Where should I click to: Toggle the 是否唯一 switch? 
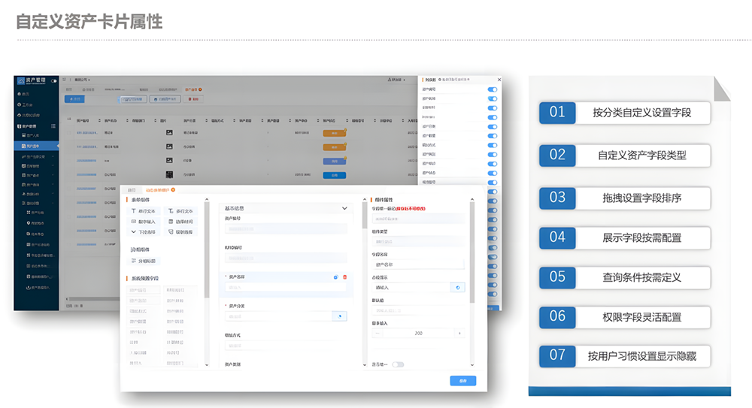pyautogui.click(x=398, y=364)
